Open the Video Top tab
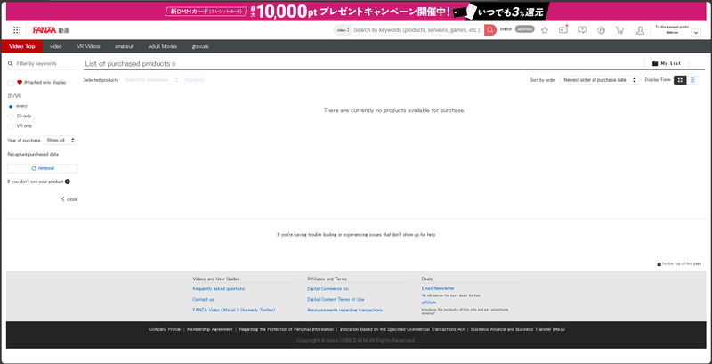712x364 pixels. pos(21,46)
